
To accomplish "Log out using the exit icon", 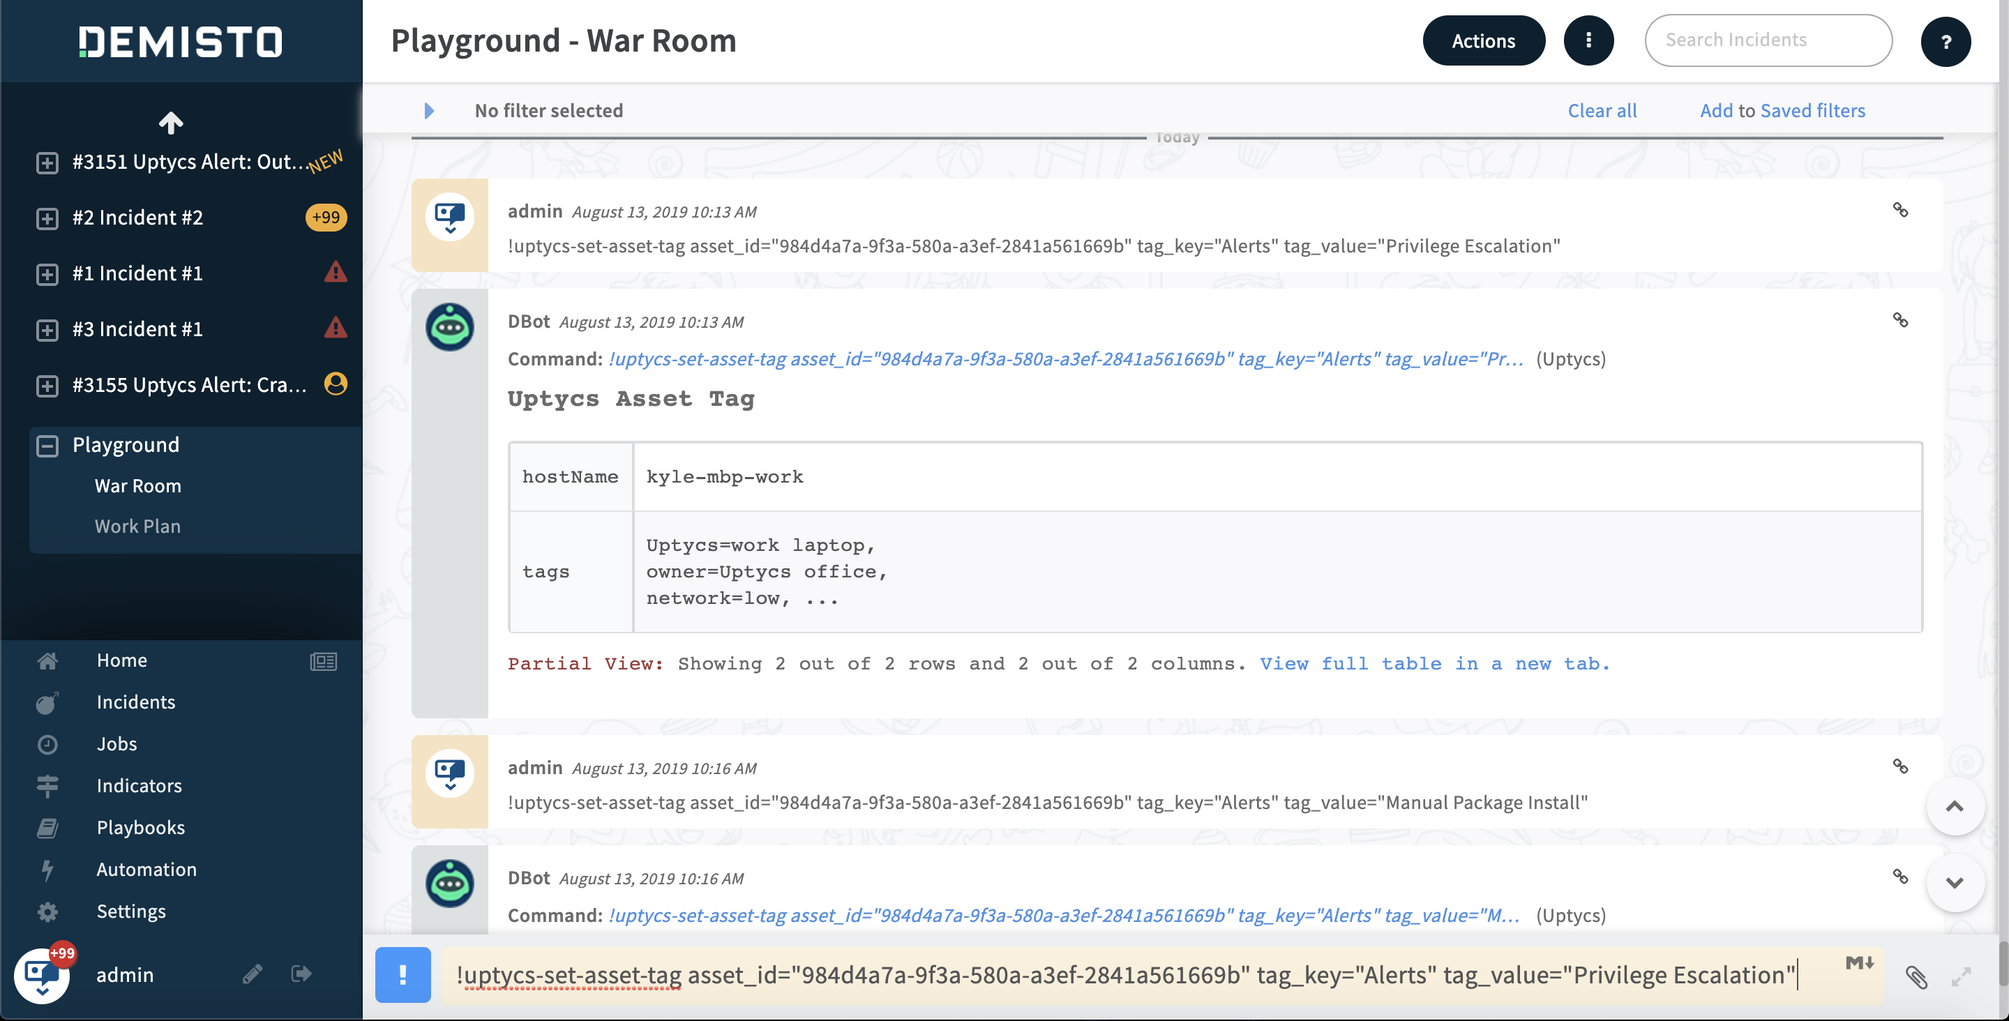I will coord(301,974).
